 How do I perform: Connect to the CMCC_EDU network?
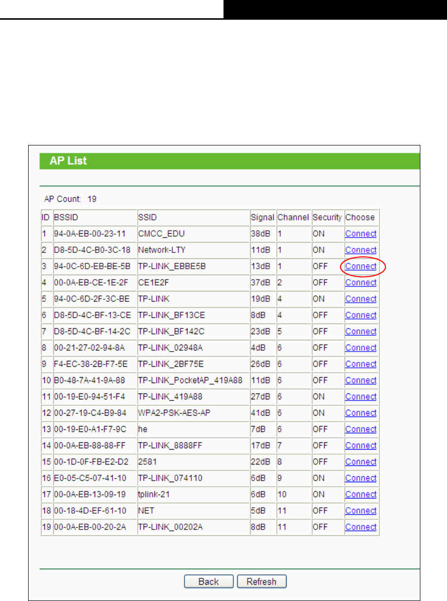click(361, 234)
